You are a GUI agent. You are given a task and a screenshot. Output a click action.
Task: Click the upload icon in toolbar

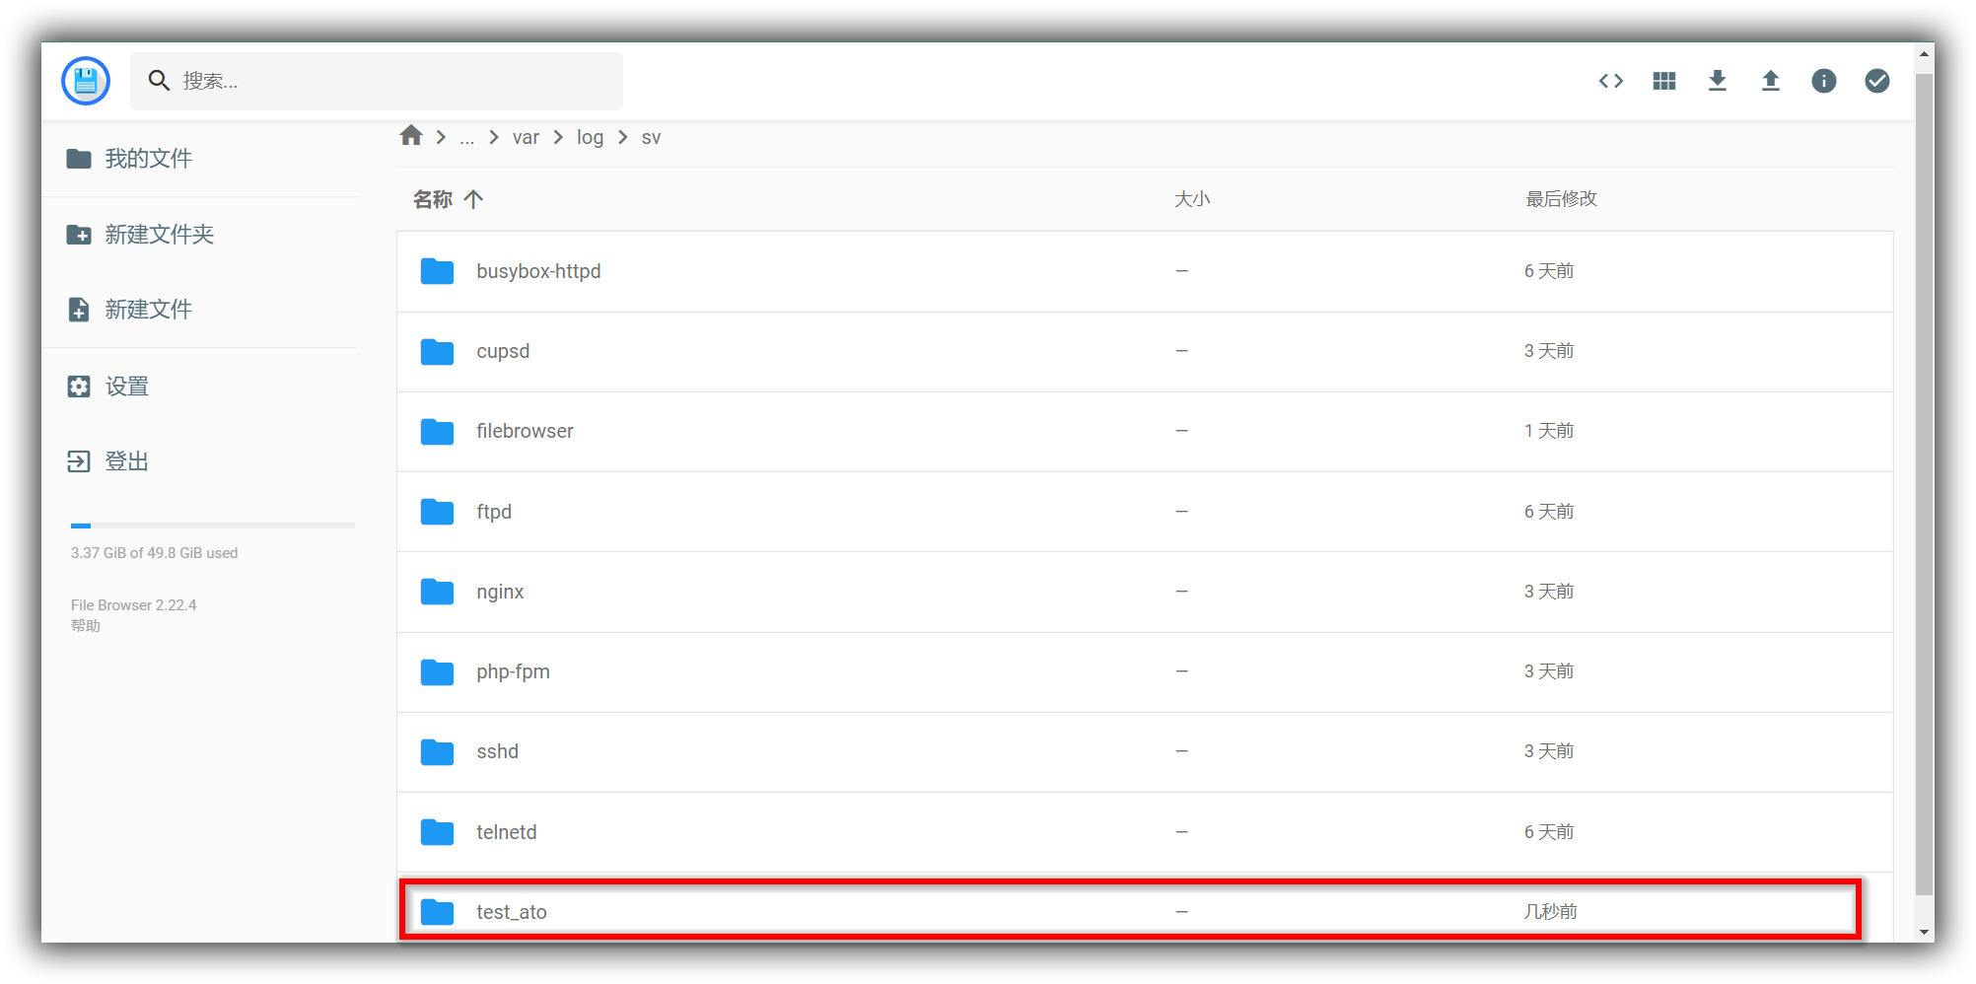(x=1771, y=81)
